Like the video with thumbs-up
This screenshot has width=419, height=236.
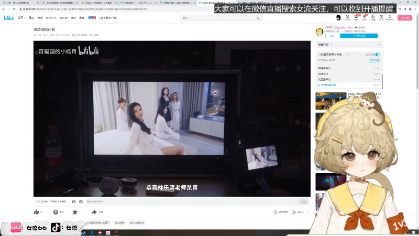[37, 212]
